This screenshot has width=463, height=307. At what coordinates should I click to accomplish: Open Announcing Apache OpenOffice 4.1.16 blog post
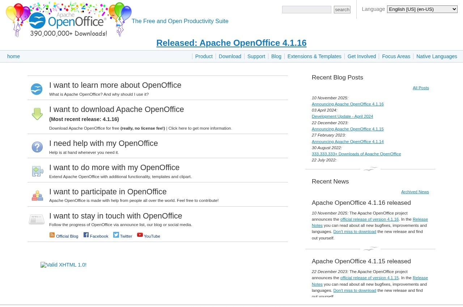348,104
